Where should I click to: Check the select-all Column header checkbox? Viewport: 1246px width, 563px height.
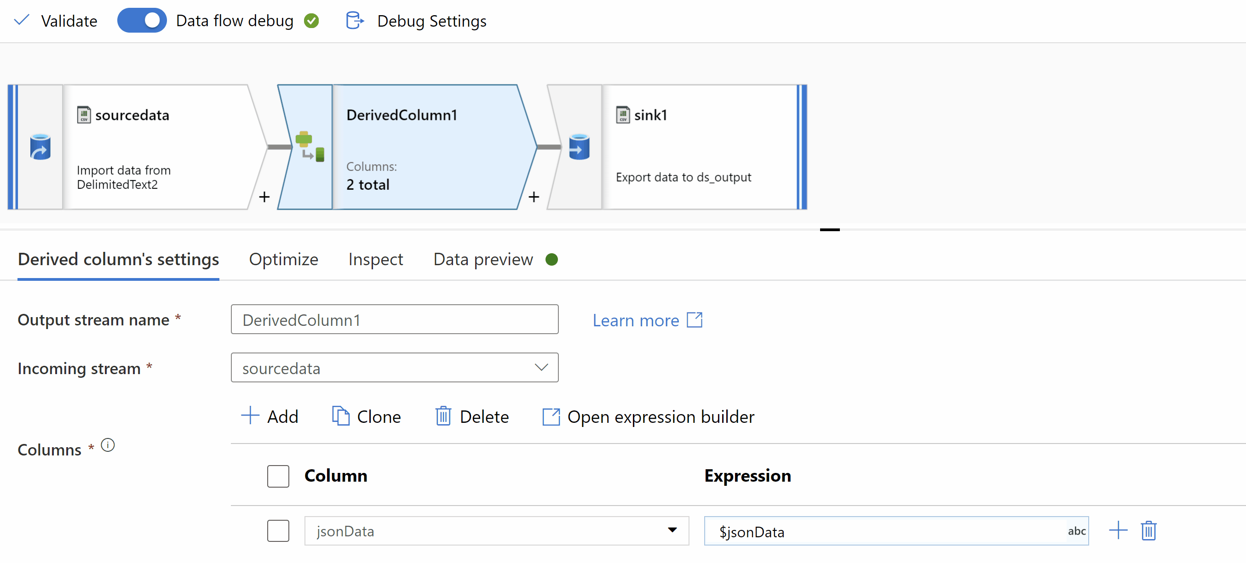point(278,476)
